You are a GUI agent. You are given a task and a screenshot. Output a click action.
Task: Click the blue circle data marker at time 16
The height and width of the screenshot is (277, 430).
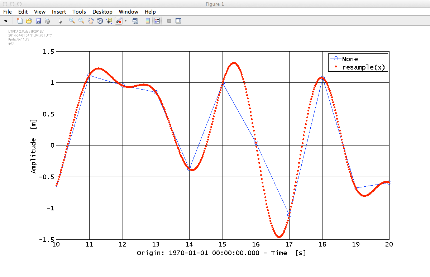[x=256, y=143]
